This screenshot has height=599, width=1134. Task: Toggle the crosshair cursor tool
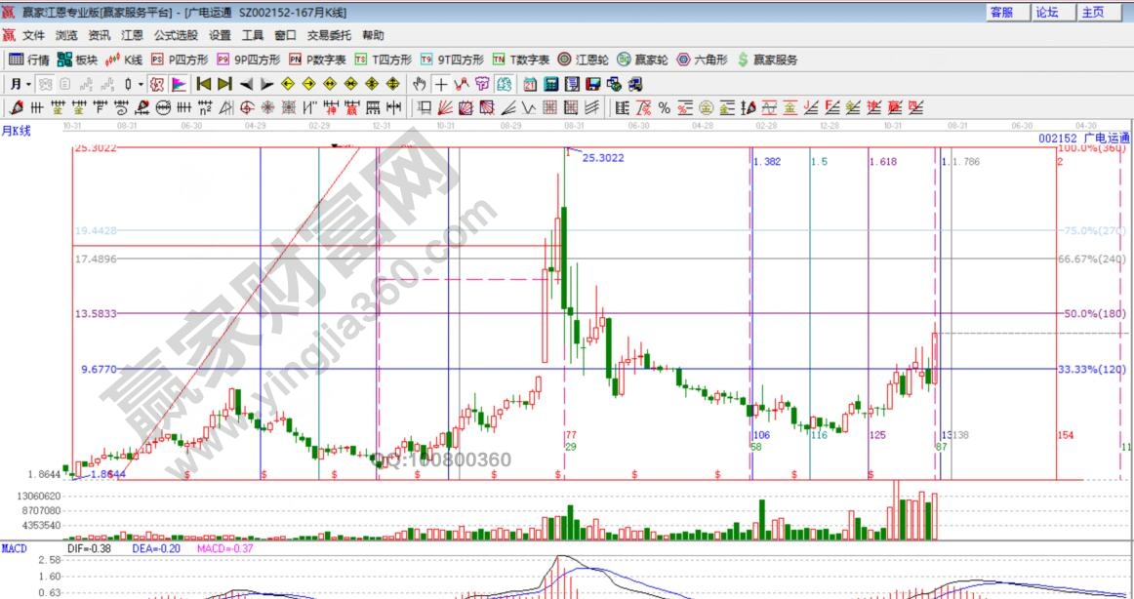pos(441,84)
